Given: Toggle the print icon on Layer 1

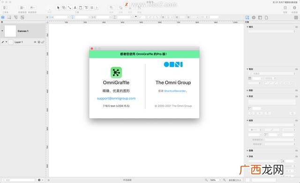Looking at the screenshot, I should coord(39,42).
